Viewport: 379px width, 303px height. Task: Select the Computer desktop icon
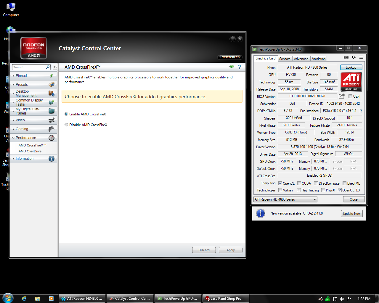click(11, 10)
